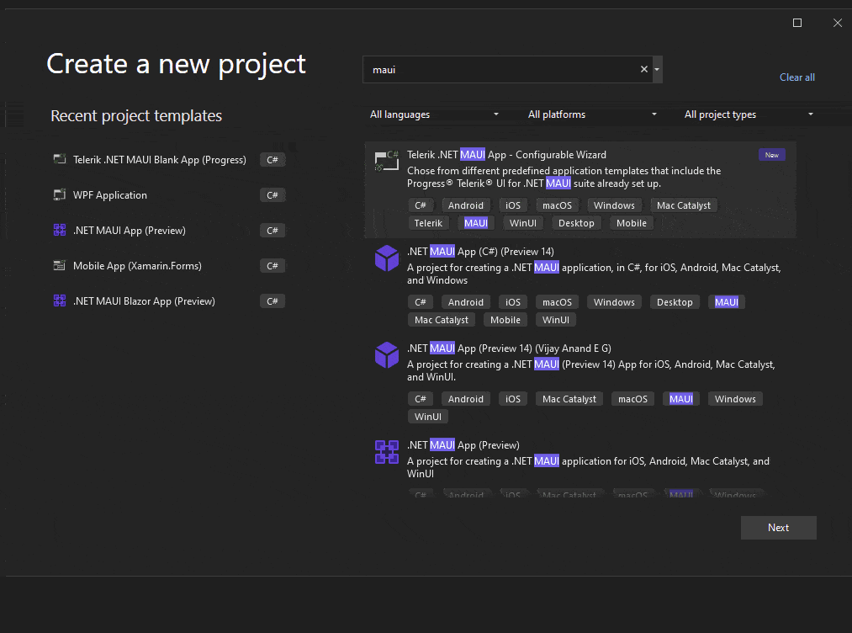Click the WPF Application template icon
Image resolution: width=852 pixels, height=633 pixels.
59,195
